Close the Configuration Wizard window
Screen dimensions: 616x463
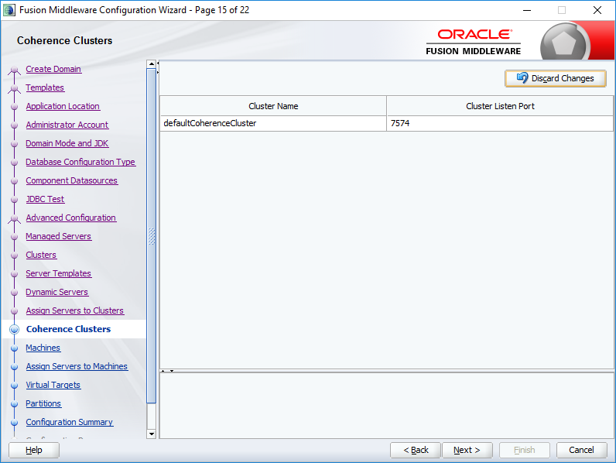click(x=597, y=10)
